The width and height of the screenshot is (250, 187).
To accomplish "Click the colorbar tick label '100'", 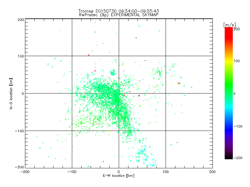I will tap(237, 61).
